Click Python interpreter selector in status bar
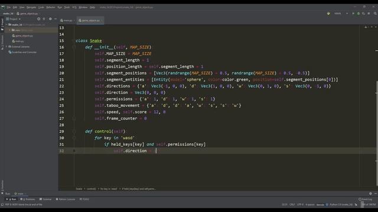Image resolution: width=378 pixels, height=212 pixels. [x=341, y=205]
